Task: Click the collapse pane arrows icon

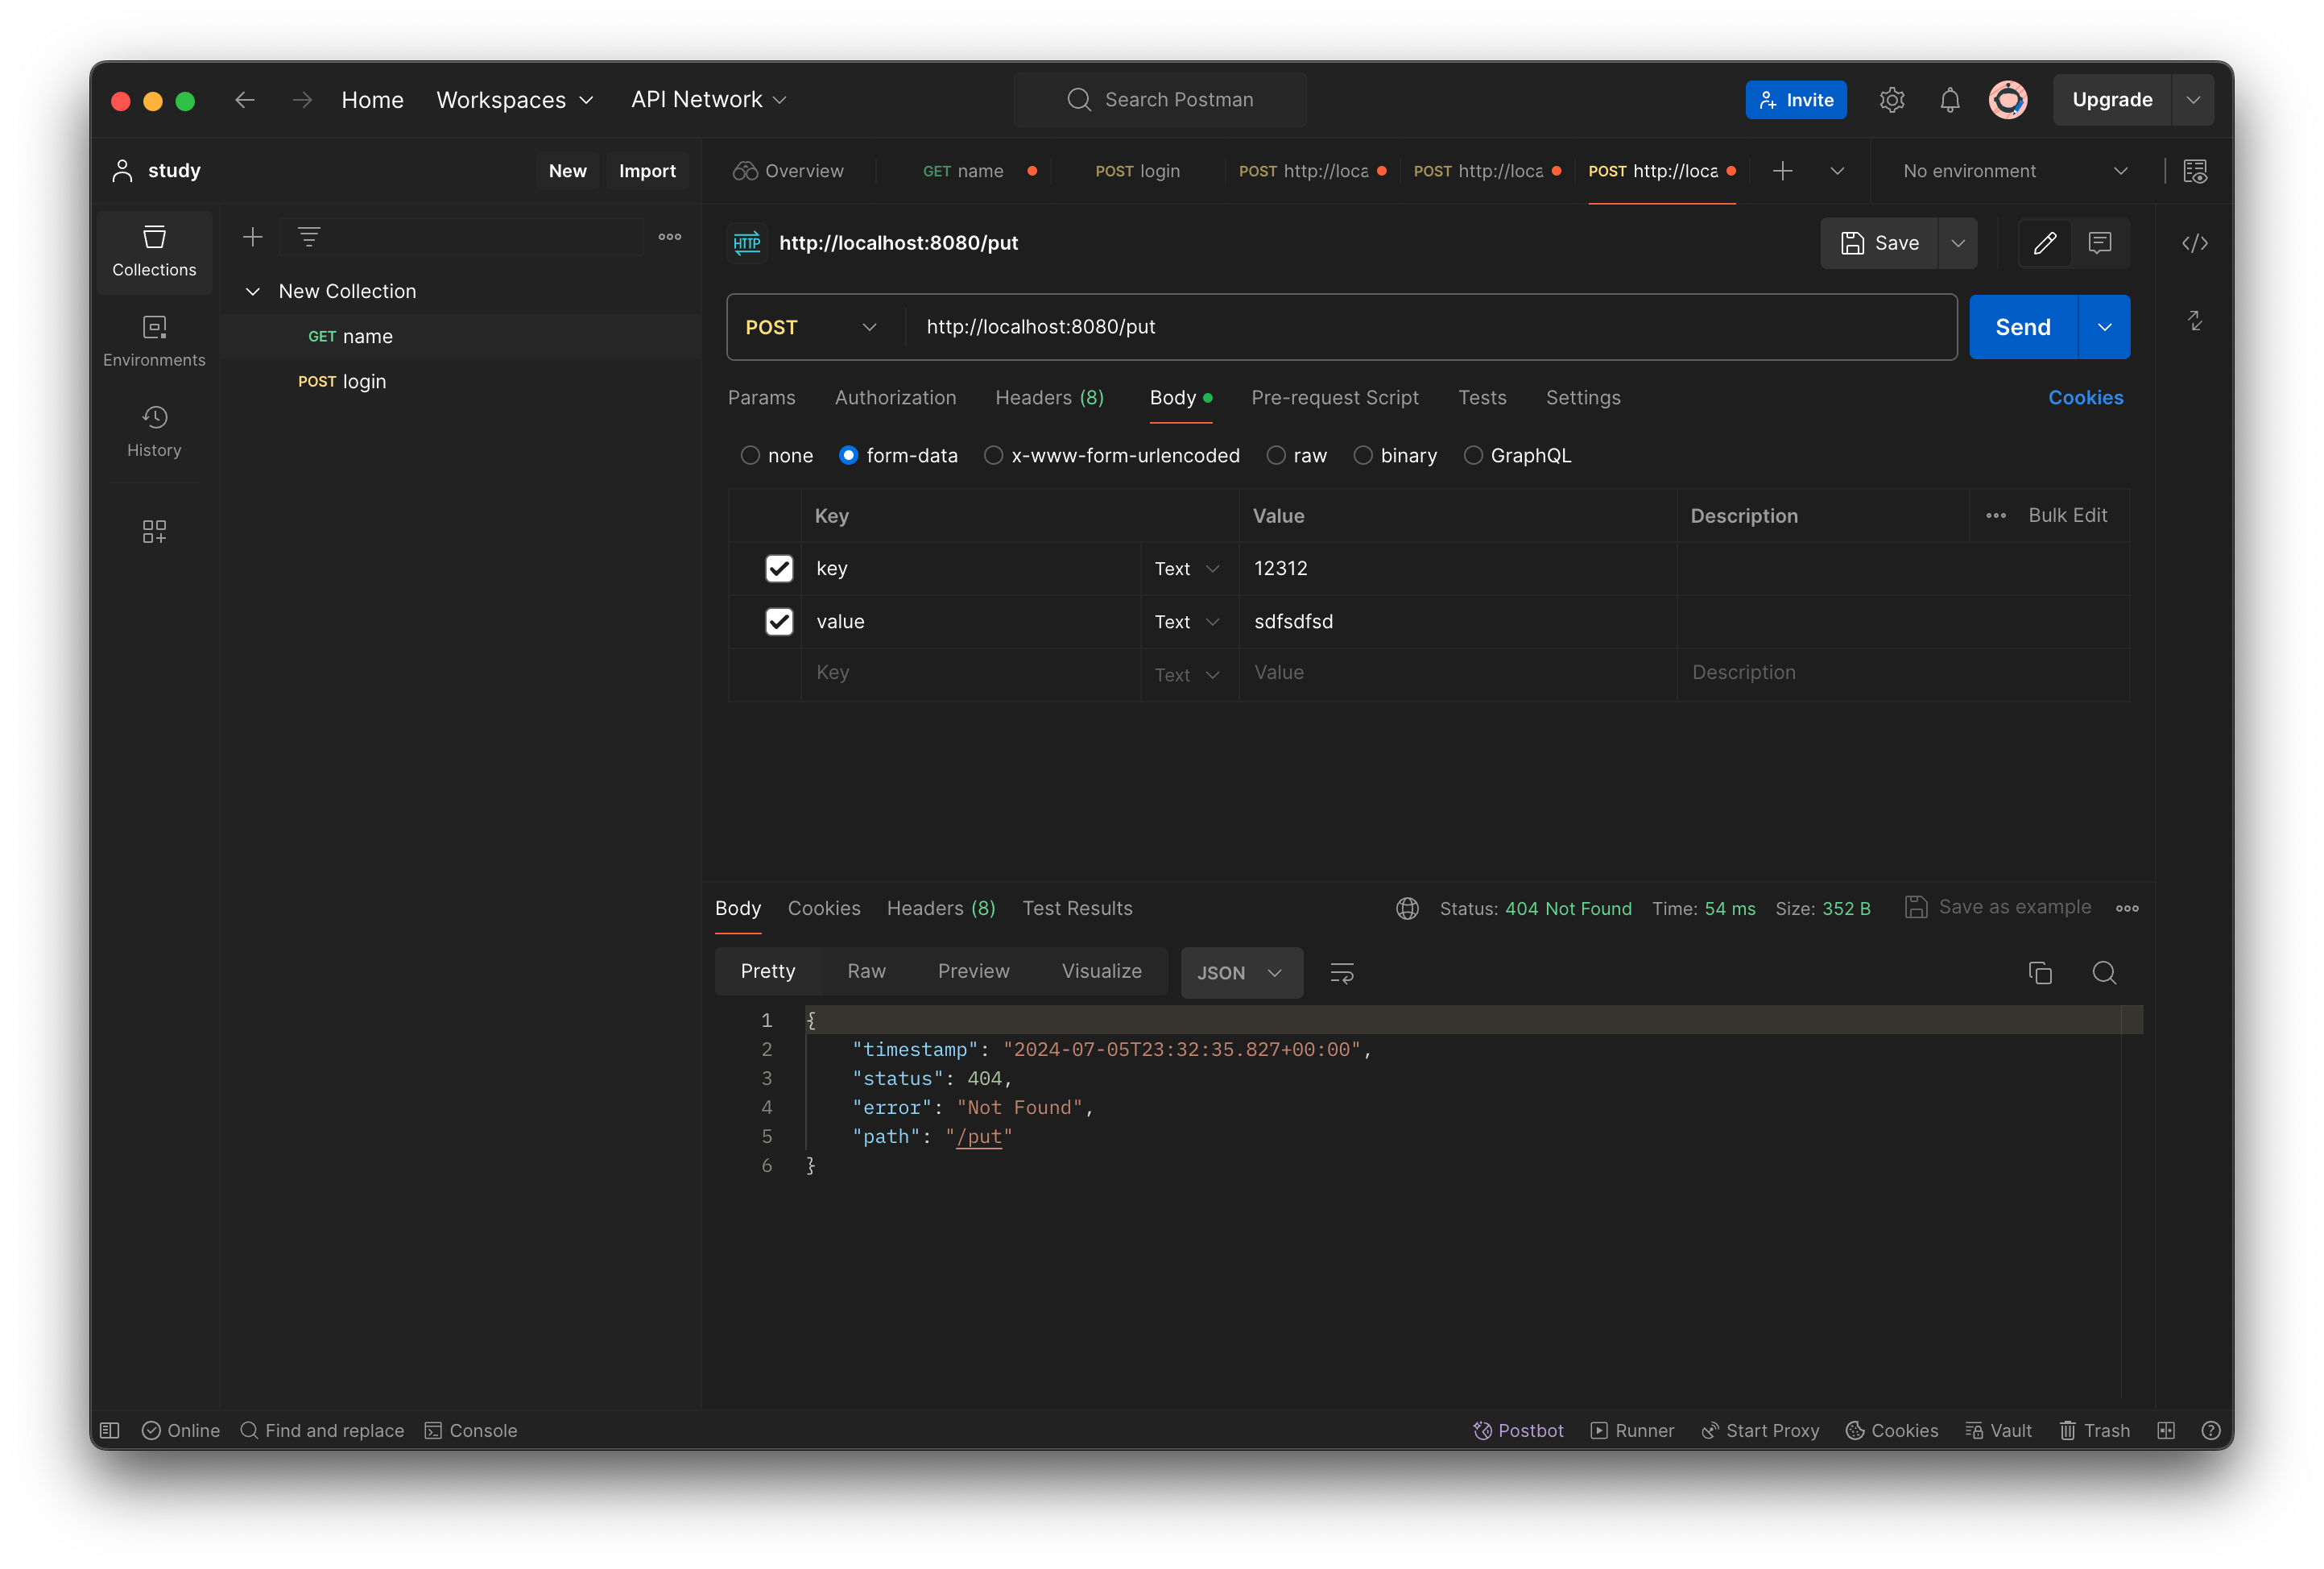Action: 2195,321
